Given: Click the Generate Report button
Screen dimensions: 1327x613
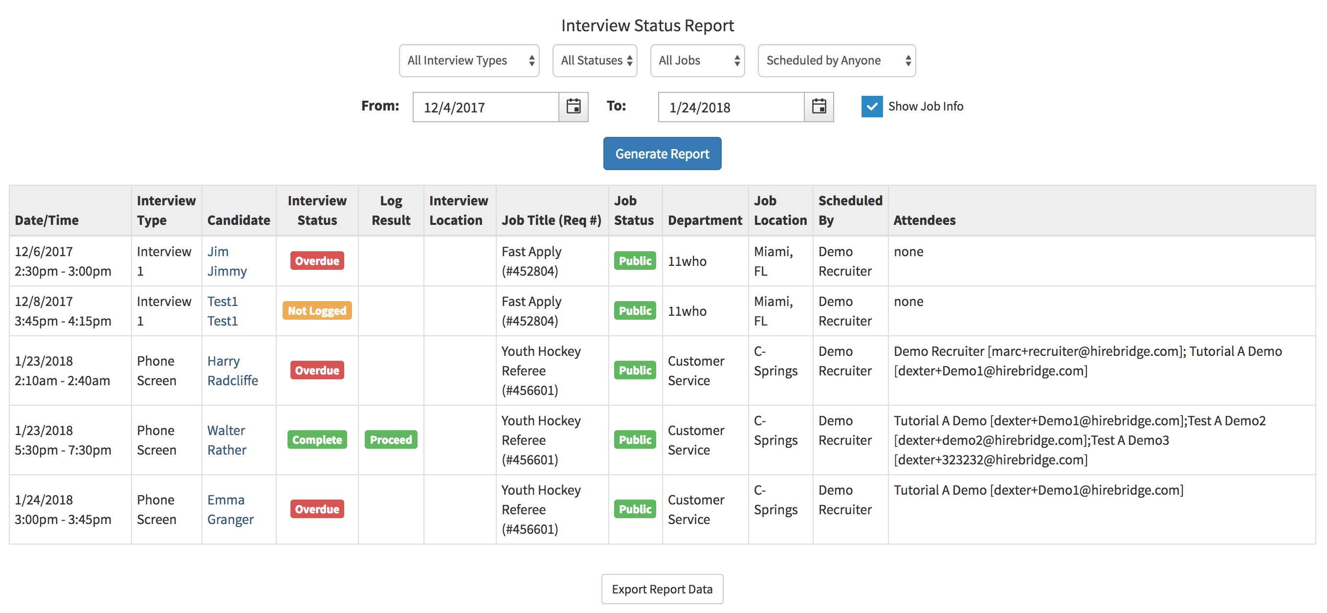Looking at the screenshot, I should (663, 153).
